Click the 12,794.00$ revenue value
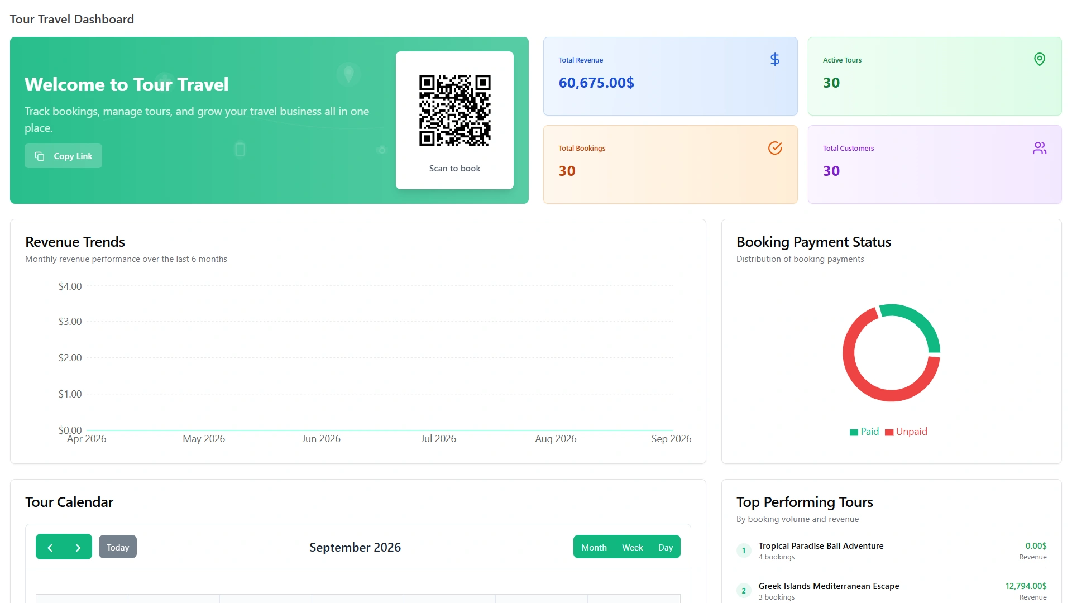The image size is (1072, 603). (x=1026, y=586)
